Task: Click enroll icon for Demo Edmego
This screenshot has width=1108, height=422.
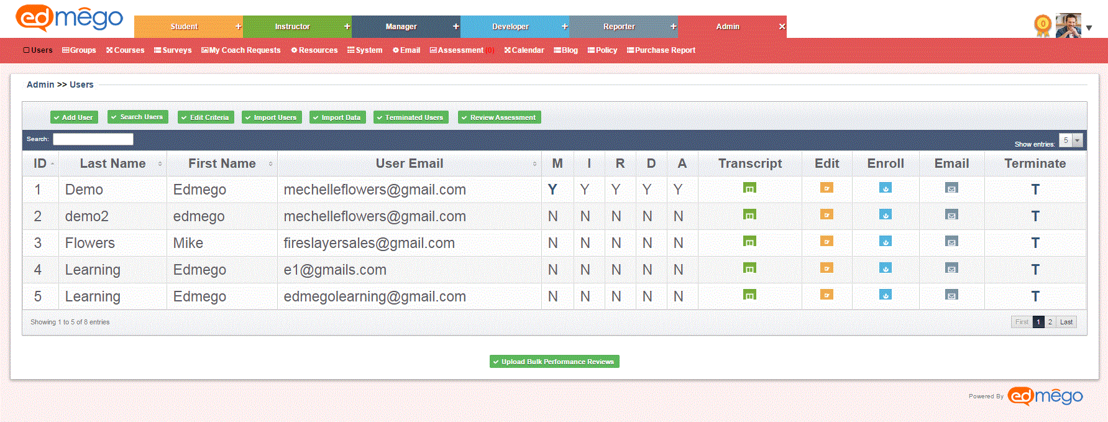Action: (x=886, y=188)
